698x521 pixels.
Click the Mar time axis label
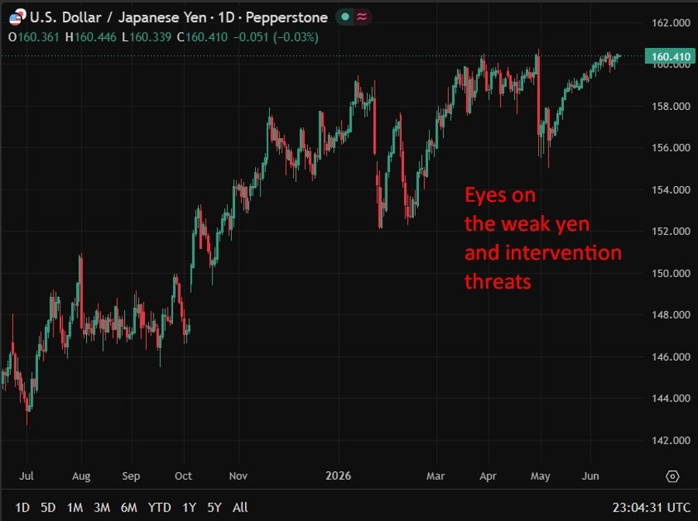tap(435, 476)
